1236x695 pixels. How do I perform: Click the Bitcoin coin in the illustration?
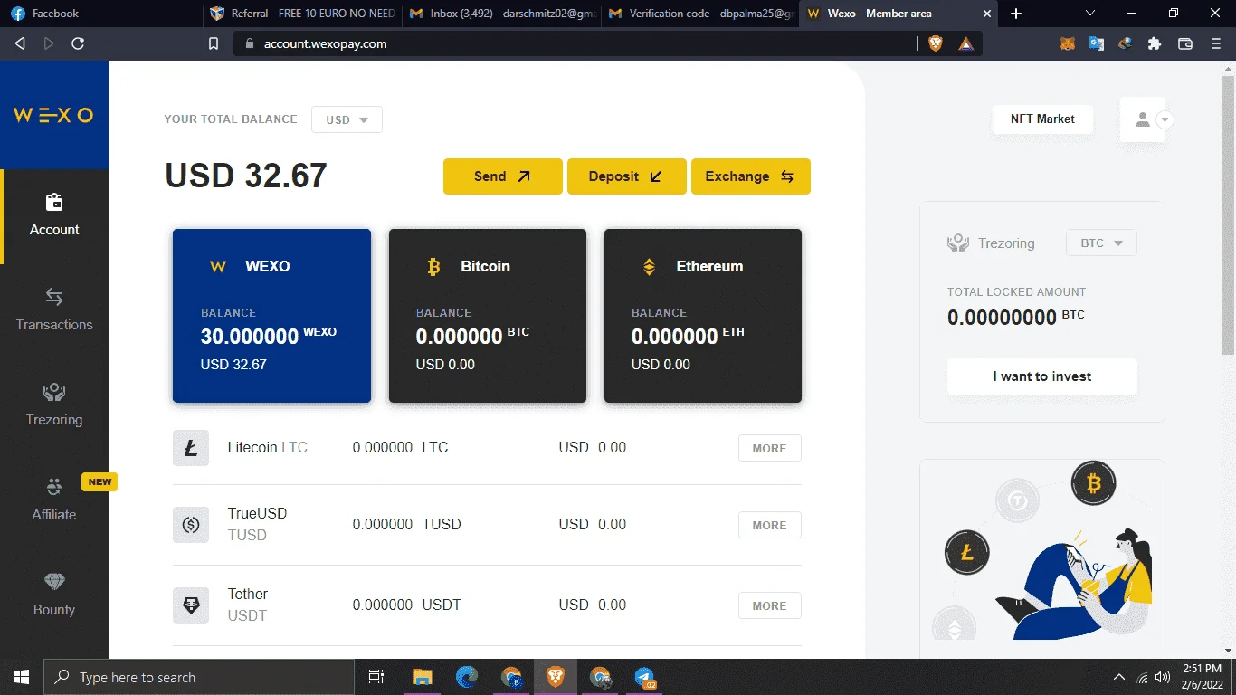(1094, 485)
